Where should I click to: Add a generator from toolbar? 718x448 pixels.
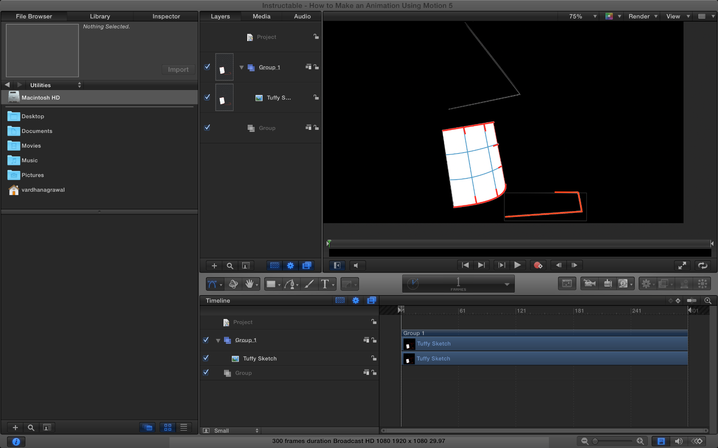[623, 284]
